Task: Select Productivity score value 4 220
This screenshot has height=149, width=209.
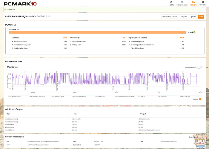Action: pos(123,38)
